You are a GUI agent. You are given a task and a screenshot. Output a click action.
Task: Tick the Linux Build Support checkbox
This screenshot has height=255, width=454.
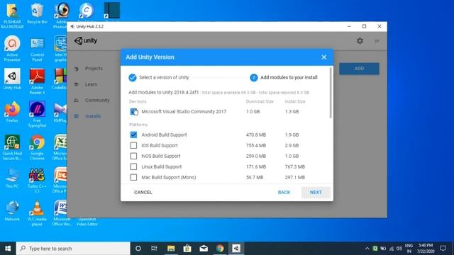133,167
